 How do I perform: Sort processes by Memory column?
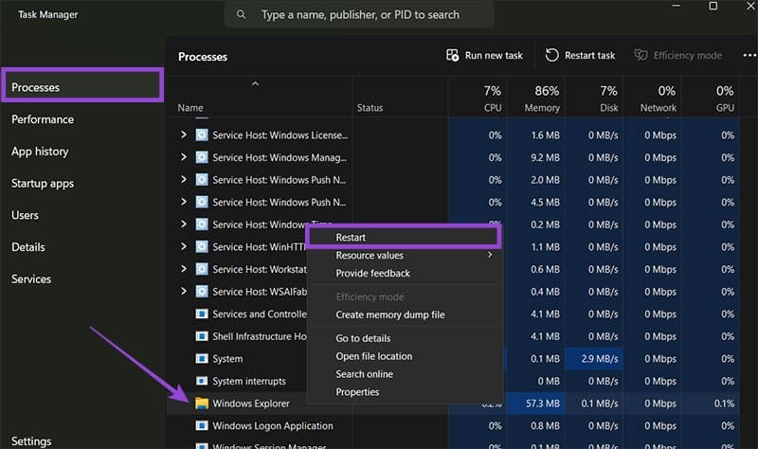535,99
